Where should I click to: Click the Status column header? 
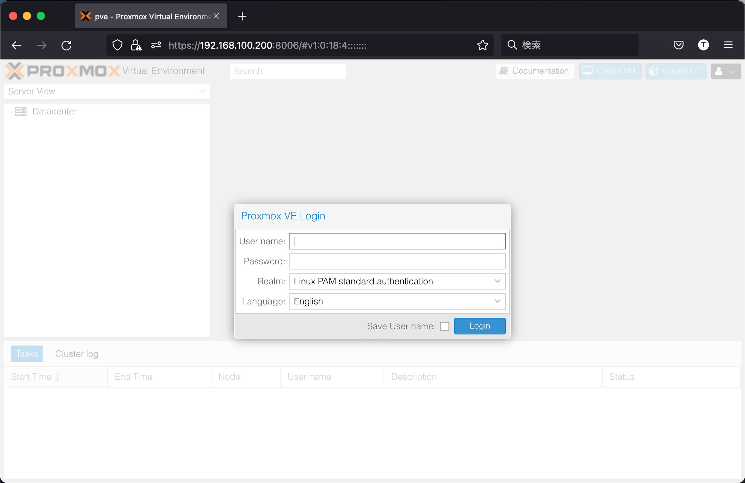tap(671, 377)
